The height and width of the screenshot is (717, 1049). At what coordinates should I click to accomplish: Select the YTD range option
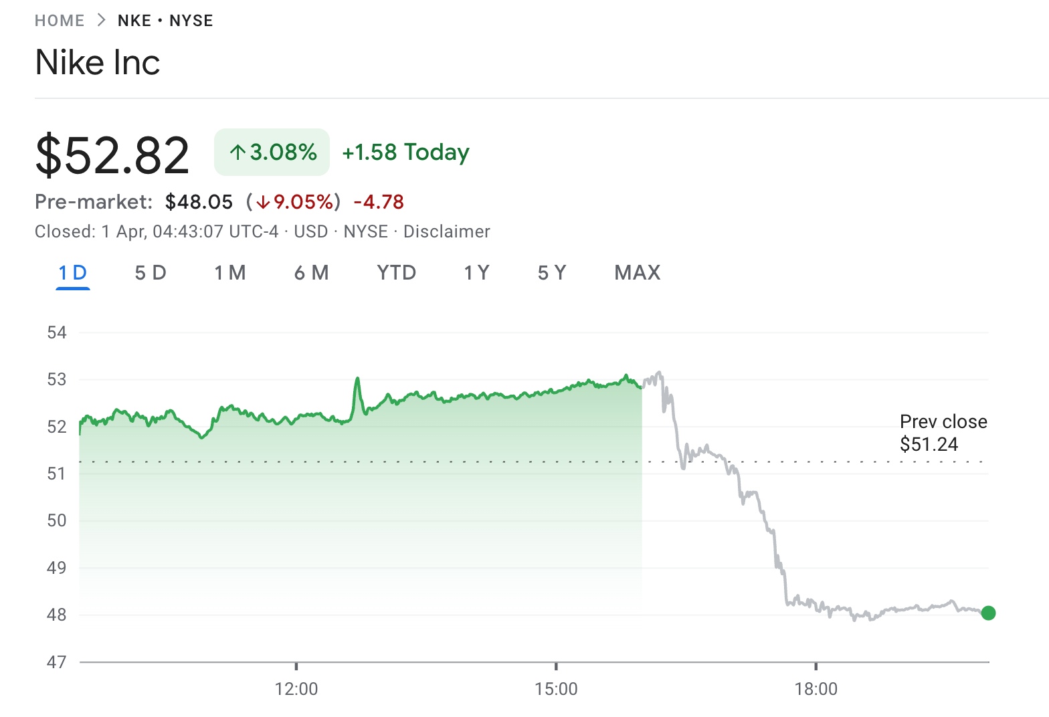[x=396, y=272]
